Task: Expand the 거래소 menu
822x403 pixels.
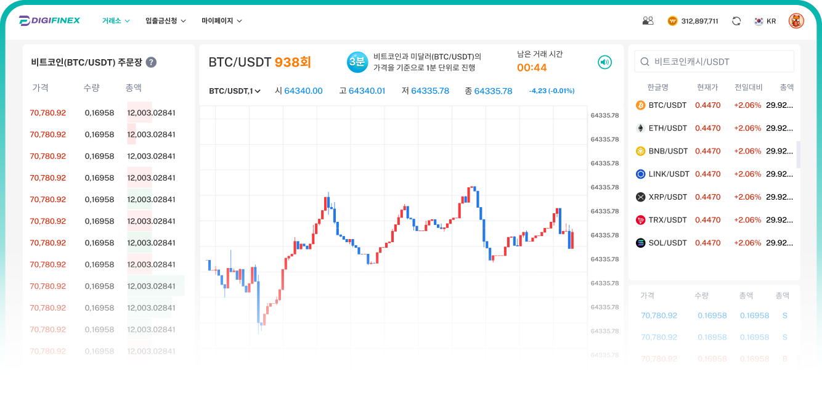Action: tap(116, 20)
